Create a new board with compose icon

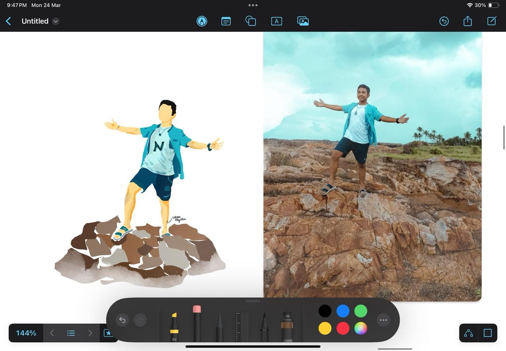coord(492,21)
